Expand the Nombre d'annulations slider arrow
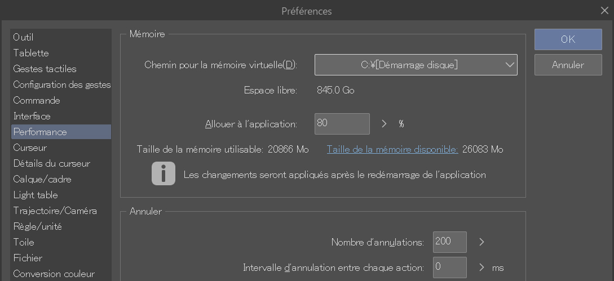This screenshot has height=281, width=614. [482, 242]
